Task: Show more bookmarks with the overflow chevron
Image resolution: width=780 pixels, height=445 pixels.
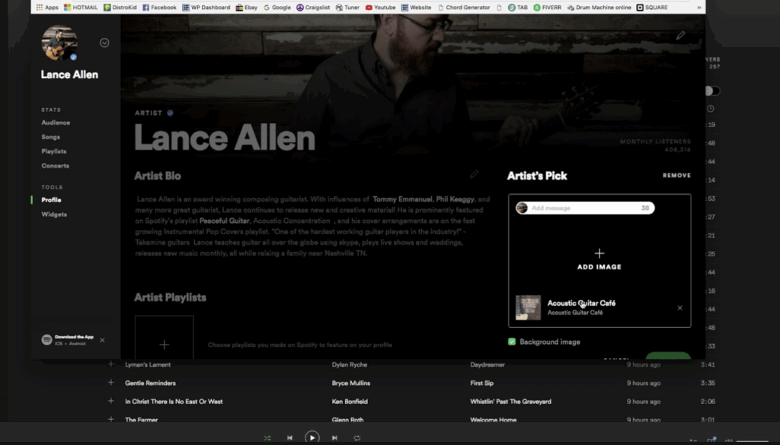Action: coord(699,8)
